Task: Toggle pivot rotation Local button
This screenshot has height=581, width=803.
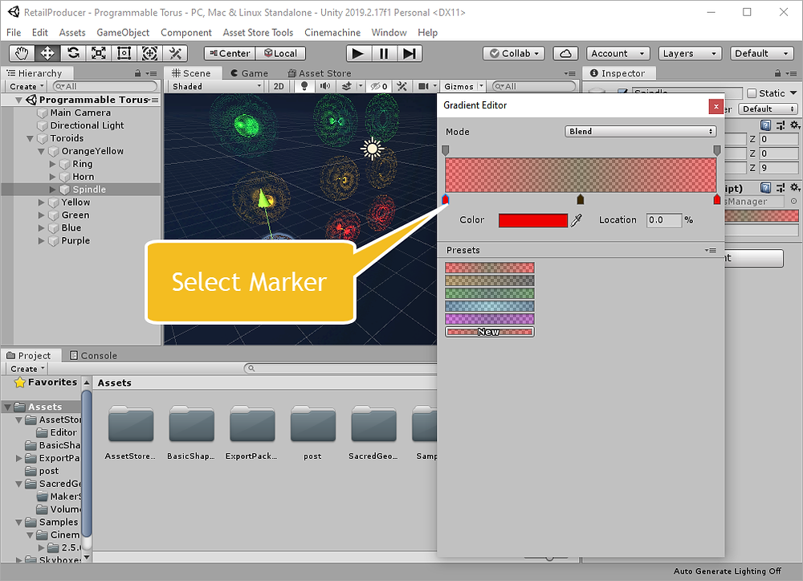Action: click(280, 53)
